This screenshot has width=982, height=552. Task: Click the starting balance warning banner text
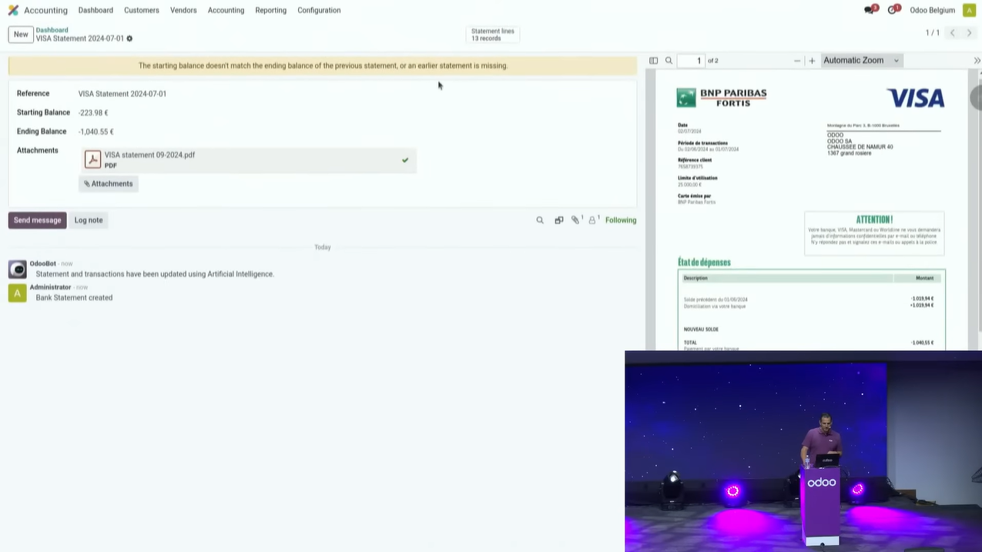(x=323, y=65)
